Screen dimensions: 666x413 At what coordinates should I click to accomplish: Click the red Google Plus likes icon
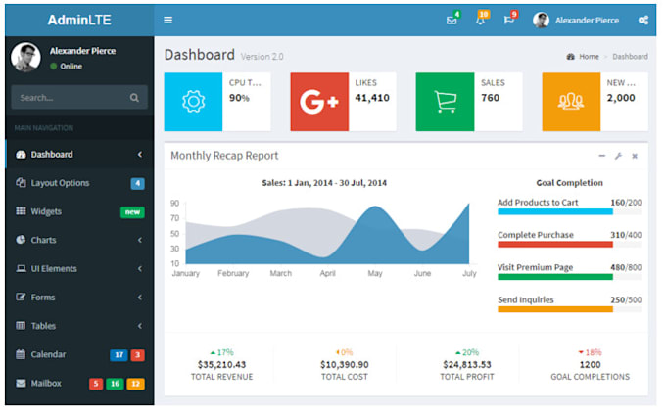(319, 102)
